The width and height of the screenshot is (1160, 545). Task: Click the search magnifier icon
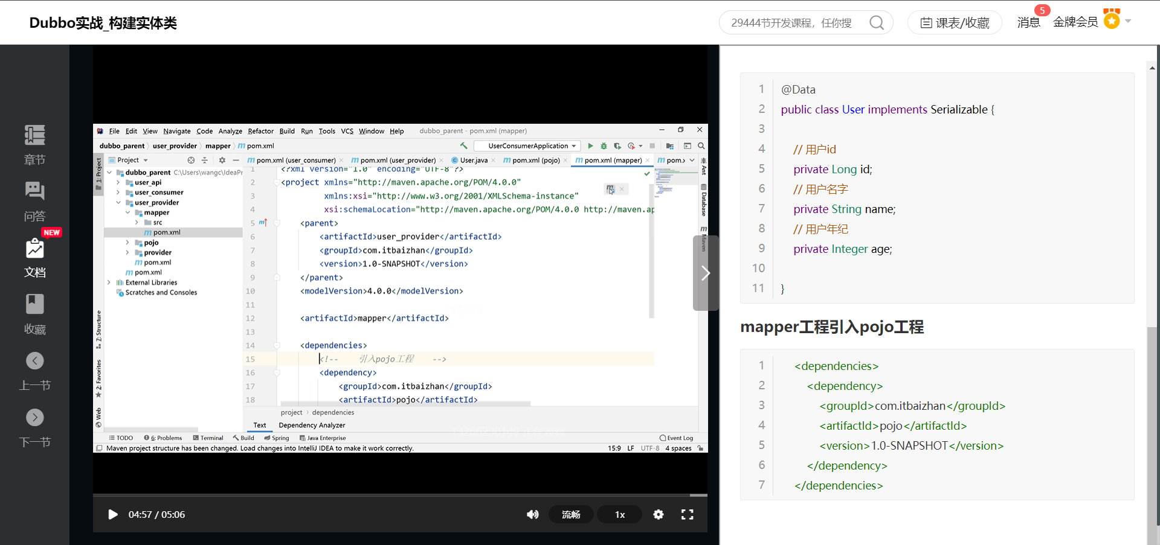pos(877,23)
